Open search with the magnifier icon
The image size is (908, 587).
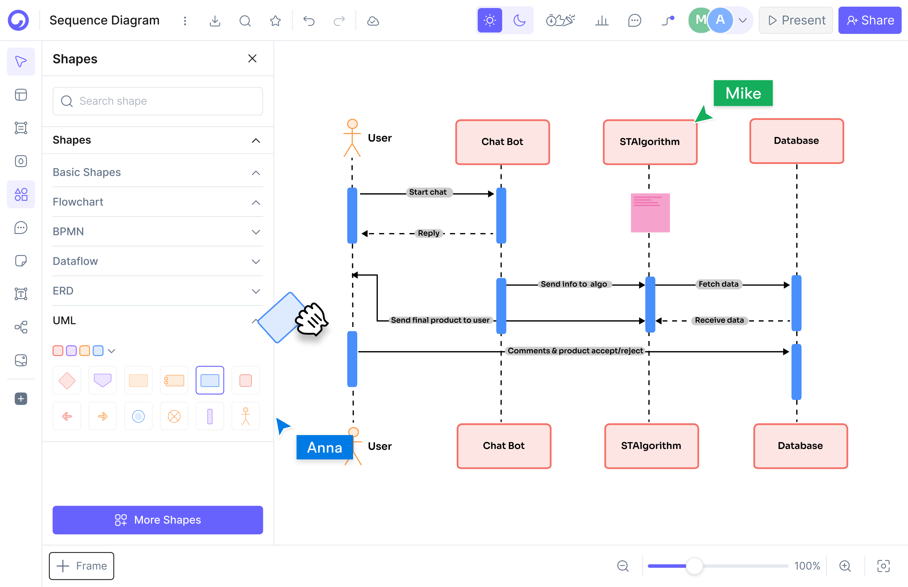tap(245, 21)
